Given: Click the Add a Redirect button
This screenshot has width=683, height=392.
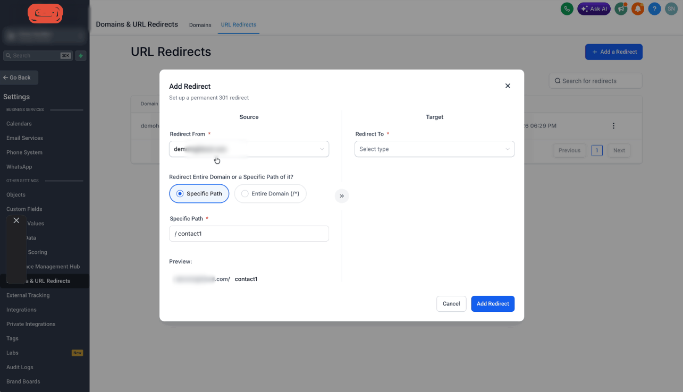Looking at the screenshot, I should (x=614, y=52).
